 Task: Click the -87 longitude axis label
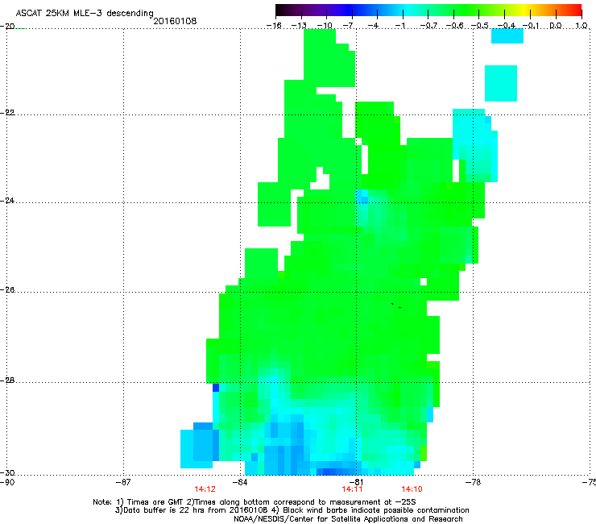123,482
